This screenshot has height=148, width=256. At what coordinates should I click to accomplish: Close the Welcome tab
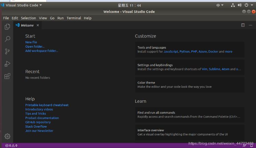[38, 25]
